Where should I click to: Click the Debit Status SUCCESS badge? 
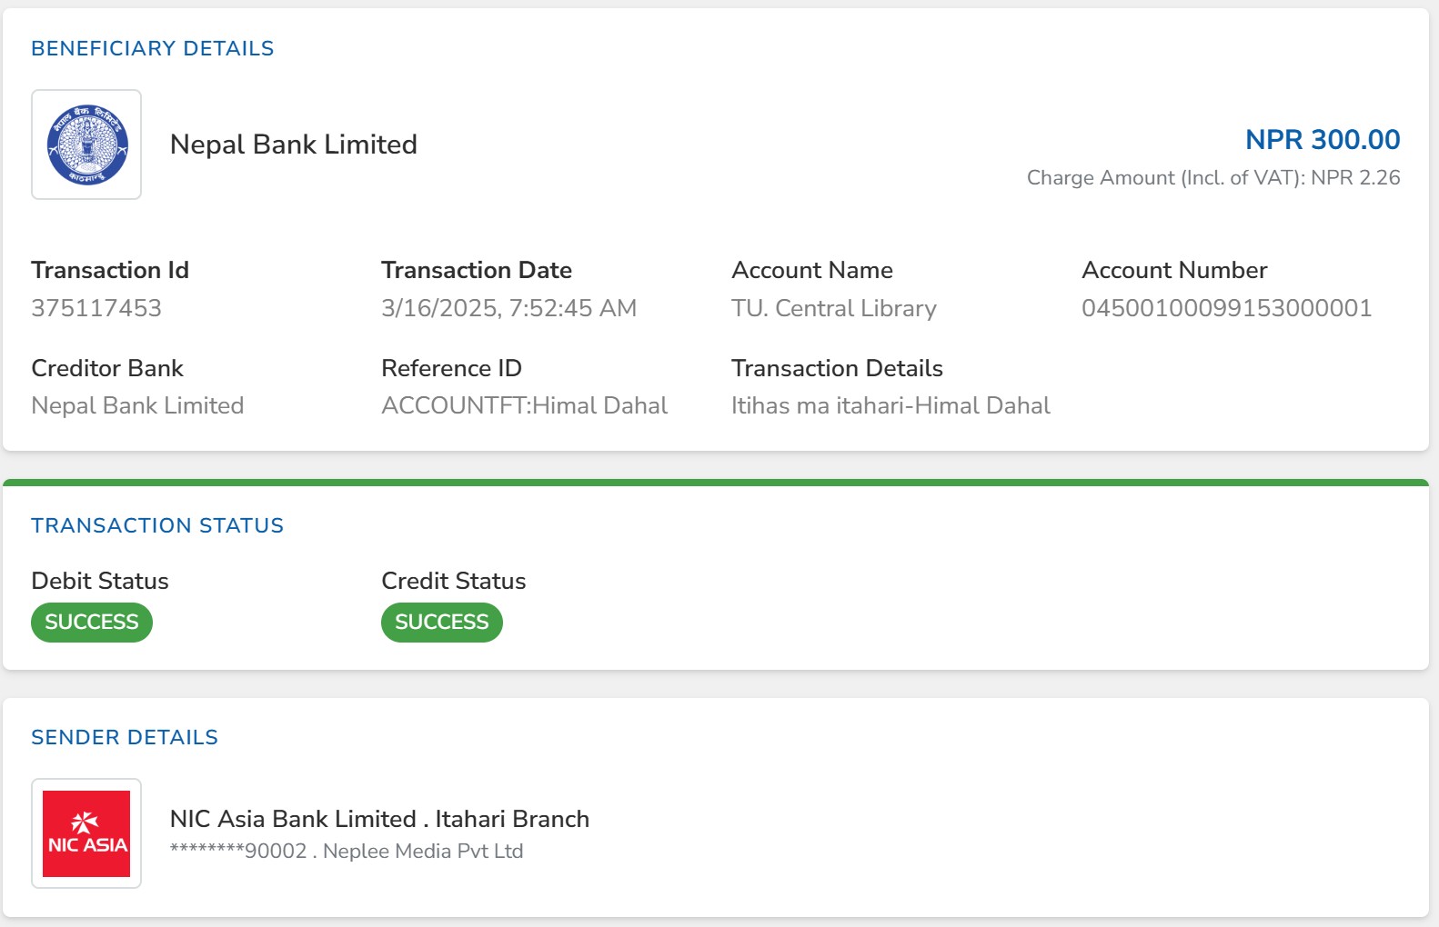pos(92,623)
